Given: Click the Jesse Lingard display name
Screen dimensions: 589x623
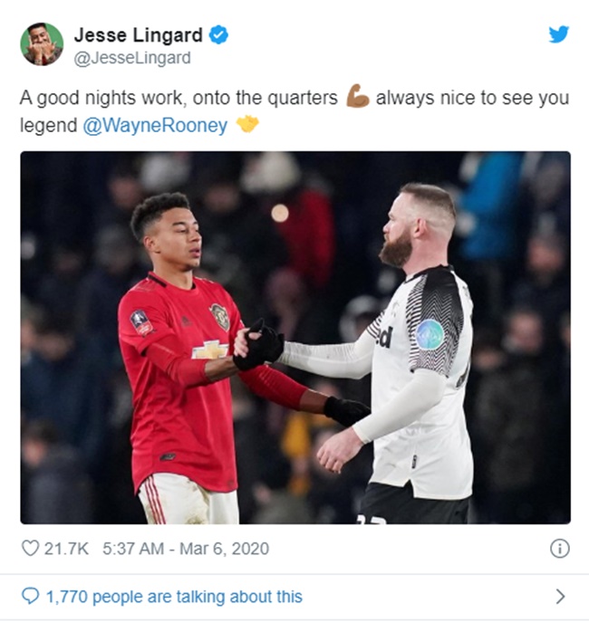Looking at the screenshot, I should click(x=139, y=35).
